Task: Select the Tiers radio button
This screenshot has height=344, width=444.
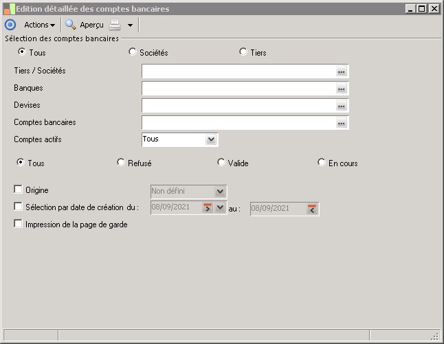Action: 243,52
